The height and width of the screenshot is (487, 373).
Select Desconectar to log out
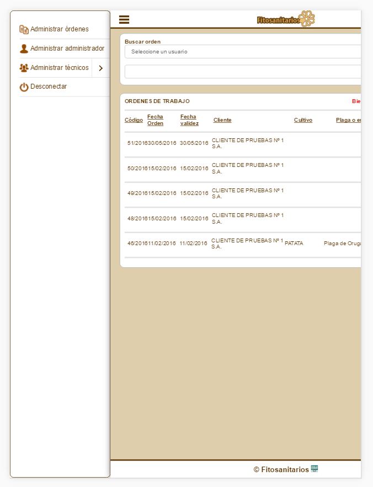click(x=49, y=86)
